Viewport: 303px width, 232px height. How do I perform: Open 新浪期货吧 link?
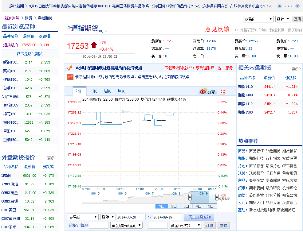pyautogui.click(x=286, y=210)
